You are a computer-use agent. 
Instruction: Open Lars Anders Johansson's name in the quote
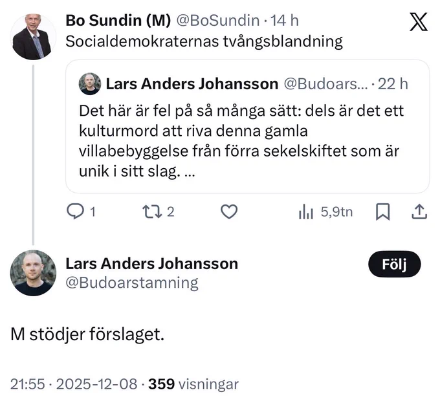pyautogui.click(x=192, y=84)
